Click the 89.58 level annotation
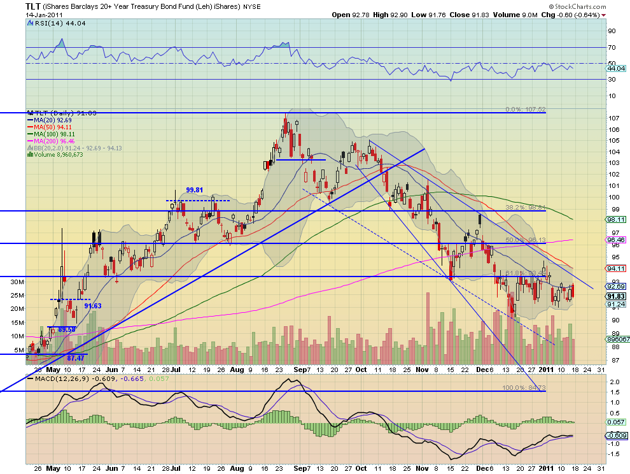Viewport: 630px width, 474px height. (67, 329)
